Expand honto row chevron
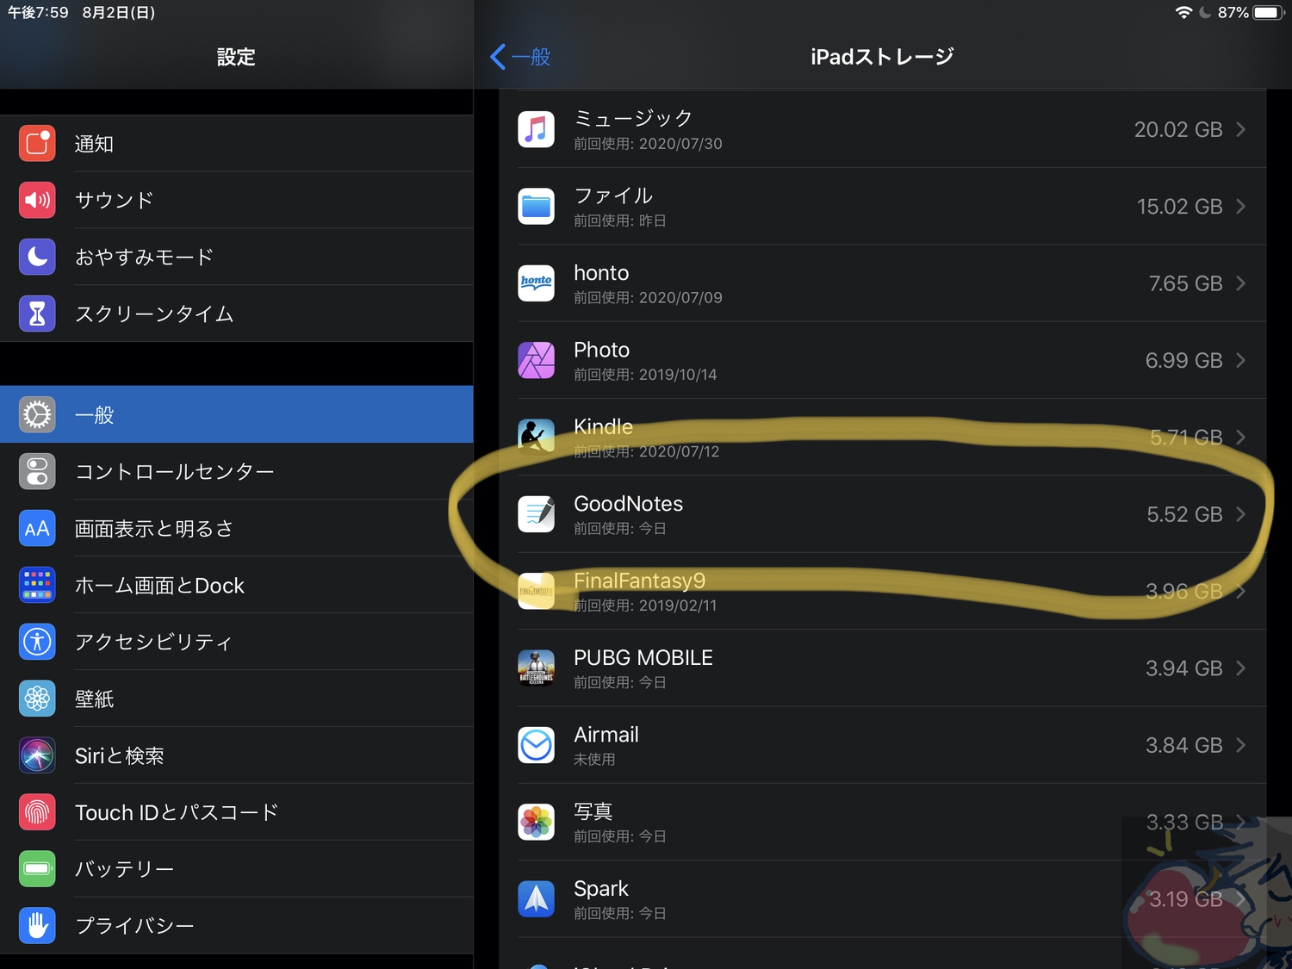This screenshot has height=969, width=1292. pyautogui.click(x=1241, y=283)
